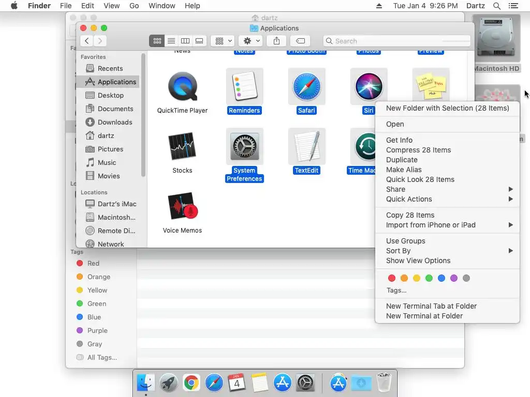Viewport: 530px width, 397px height.
Task: Open the QuickTime Player app icon
Action: [183, 87]
